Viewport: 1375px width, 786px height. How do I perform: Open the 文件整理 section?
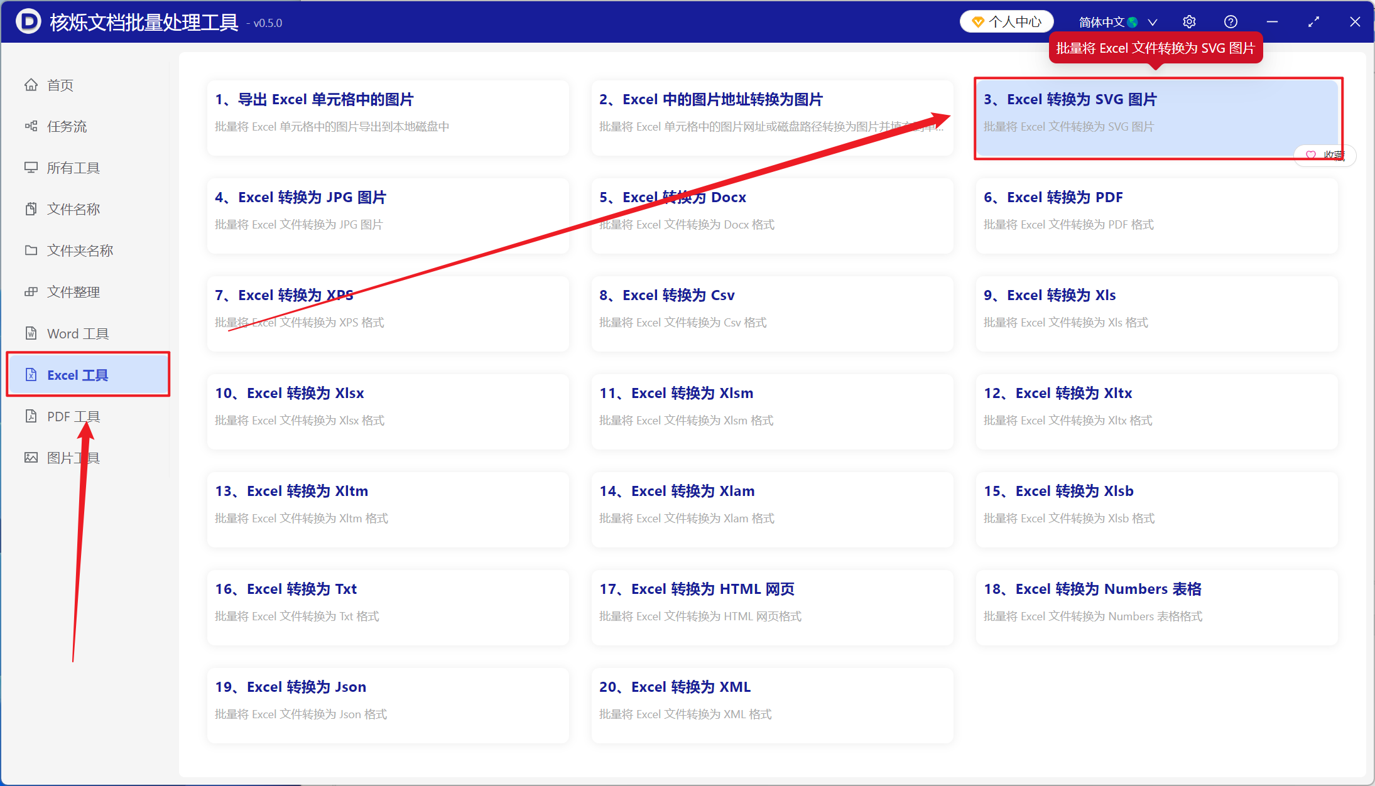click(x=88, y=292)
